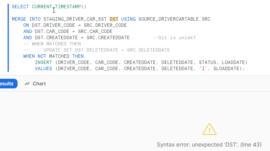Click SRC.CREATEDDATE in the join condition
The height and width of the screenshot is (151, 270).
click(x=108, y=38)
